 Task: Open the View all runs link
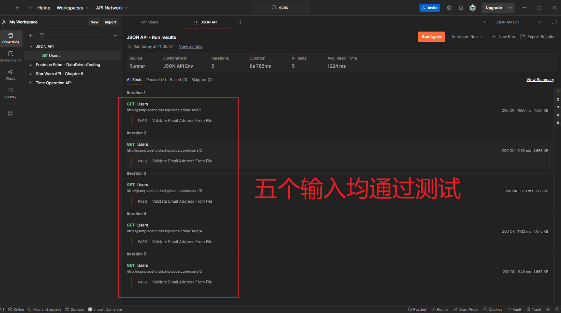(x=190, y=47)
